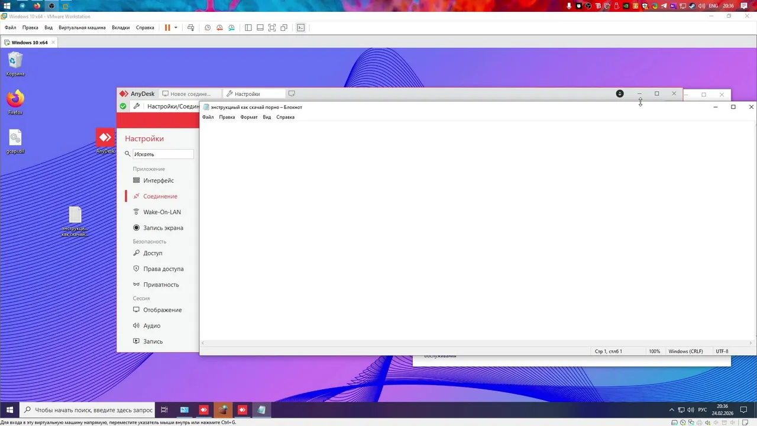
Task: Pause the virtual machine in VMware toolbar
Action: (167, 27)
